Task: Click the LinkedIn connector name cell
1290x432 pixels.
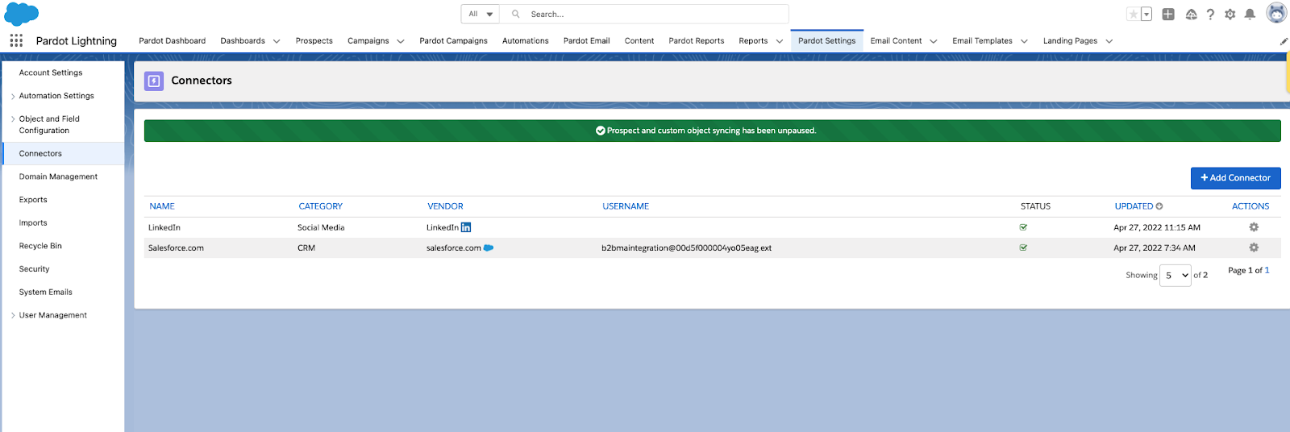Action: [164, 228]
